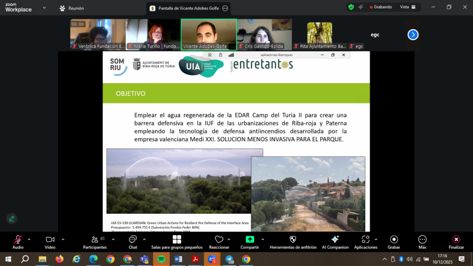This screenshot has height=266, width=473.
Task: Open Telegram from taskbar
Action: coord(229,259)
